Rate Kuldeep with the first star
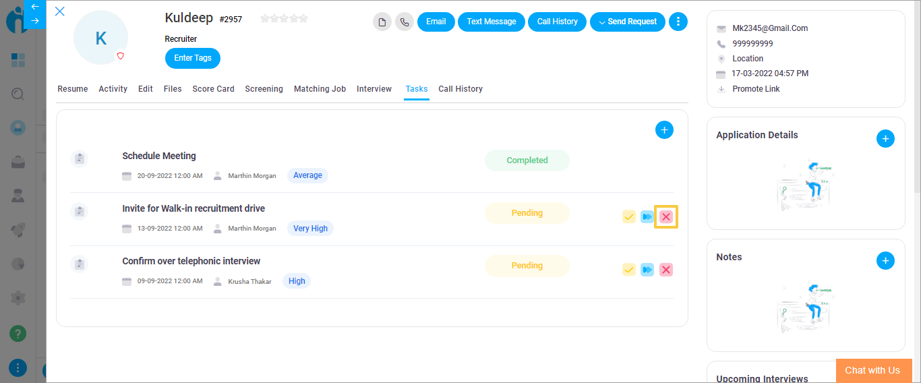This screenshot has height=383, width=921. pos(265,19)
